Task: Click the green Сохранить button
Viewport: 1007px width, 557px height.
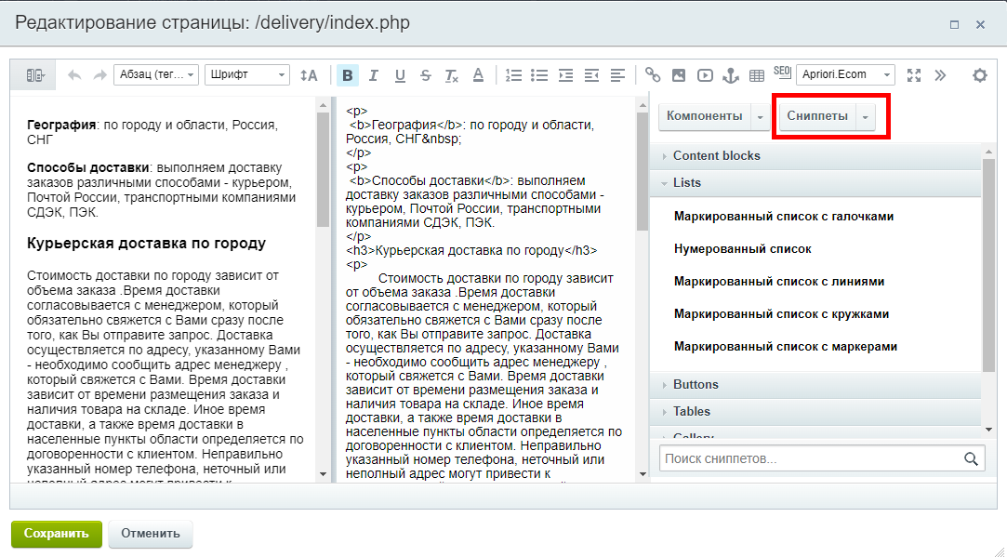Action: pos(56,534)
